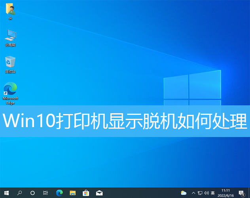This screenshot has height=198, width=250.
Task: Click the volume speaker tray icon
Action: point(206,193)
